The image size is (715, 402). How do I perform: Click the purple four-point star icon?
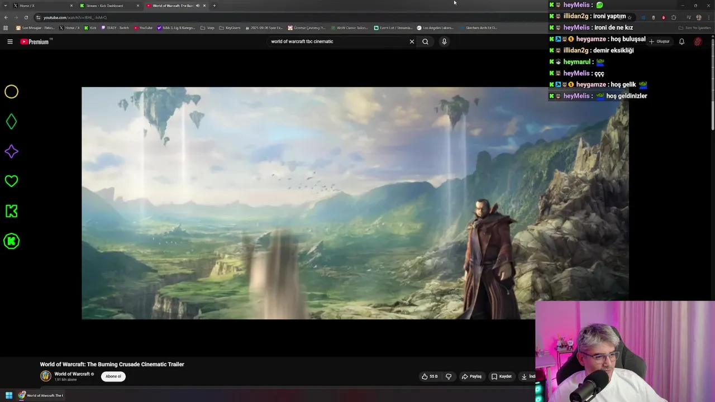click(11, 151)
